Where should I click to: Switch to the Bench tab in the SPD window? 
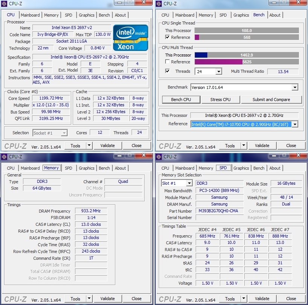(x=259, y=168)
